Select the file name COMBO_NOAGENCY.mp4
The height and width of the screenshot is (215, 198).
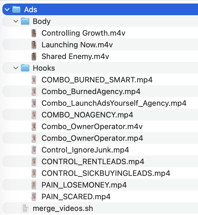pos(87,115)
